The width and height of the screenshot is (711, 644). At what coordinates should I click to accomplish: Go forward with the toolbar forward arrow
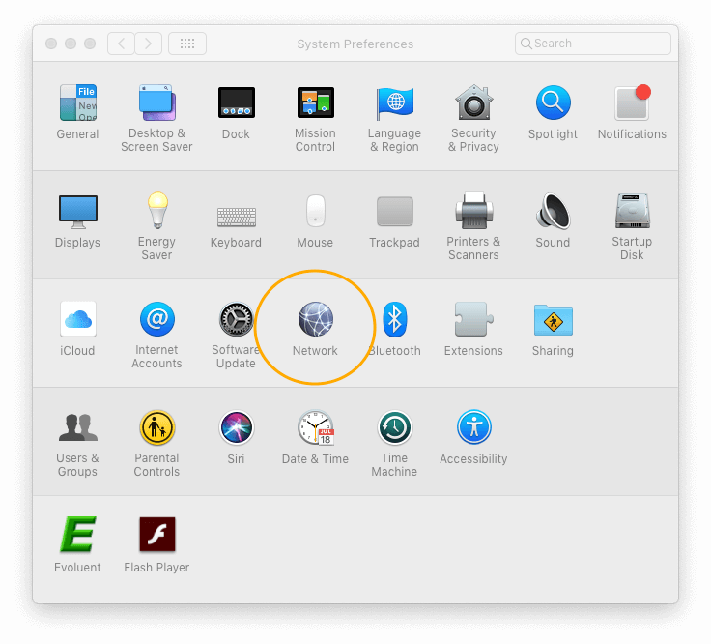(x=148, y=44)
